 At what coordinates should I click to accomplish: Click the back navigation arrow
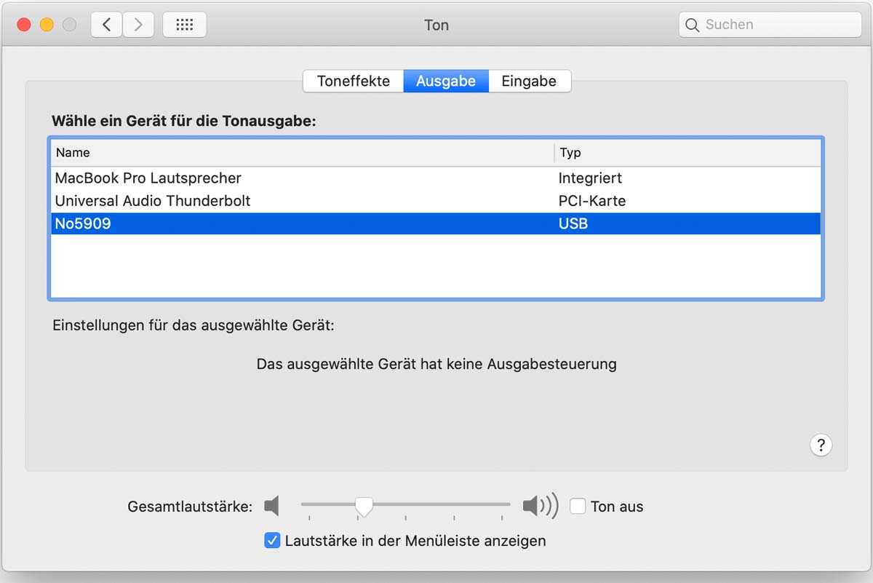click(x=107, y=25)
